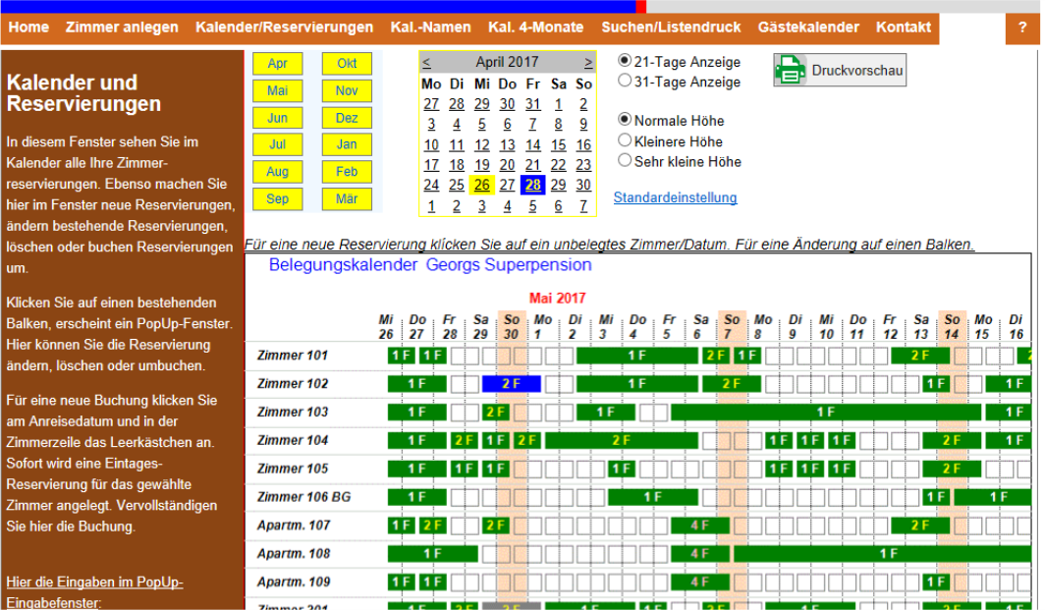Click the Druckvorschau printer button
The width and height of the screenshot is (1045, 610).
[x=839, y=70]
